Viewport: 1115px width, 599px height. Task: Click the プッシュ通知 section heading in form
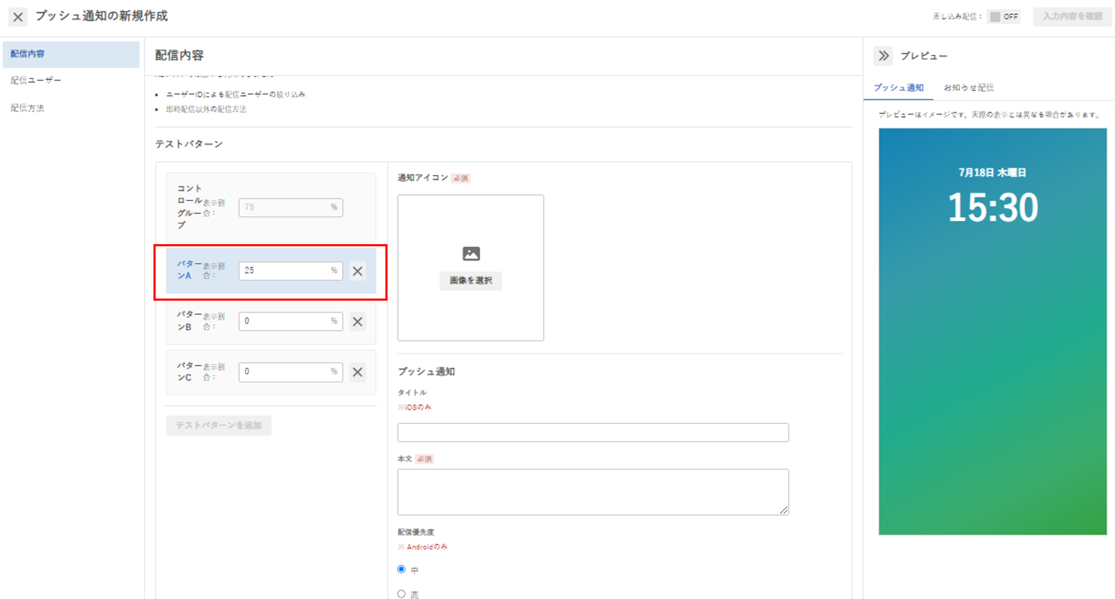point(426,372)
